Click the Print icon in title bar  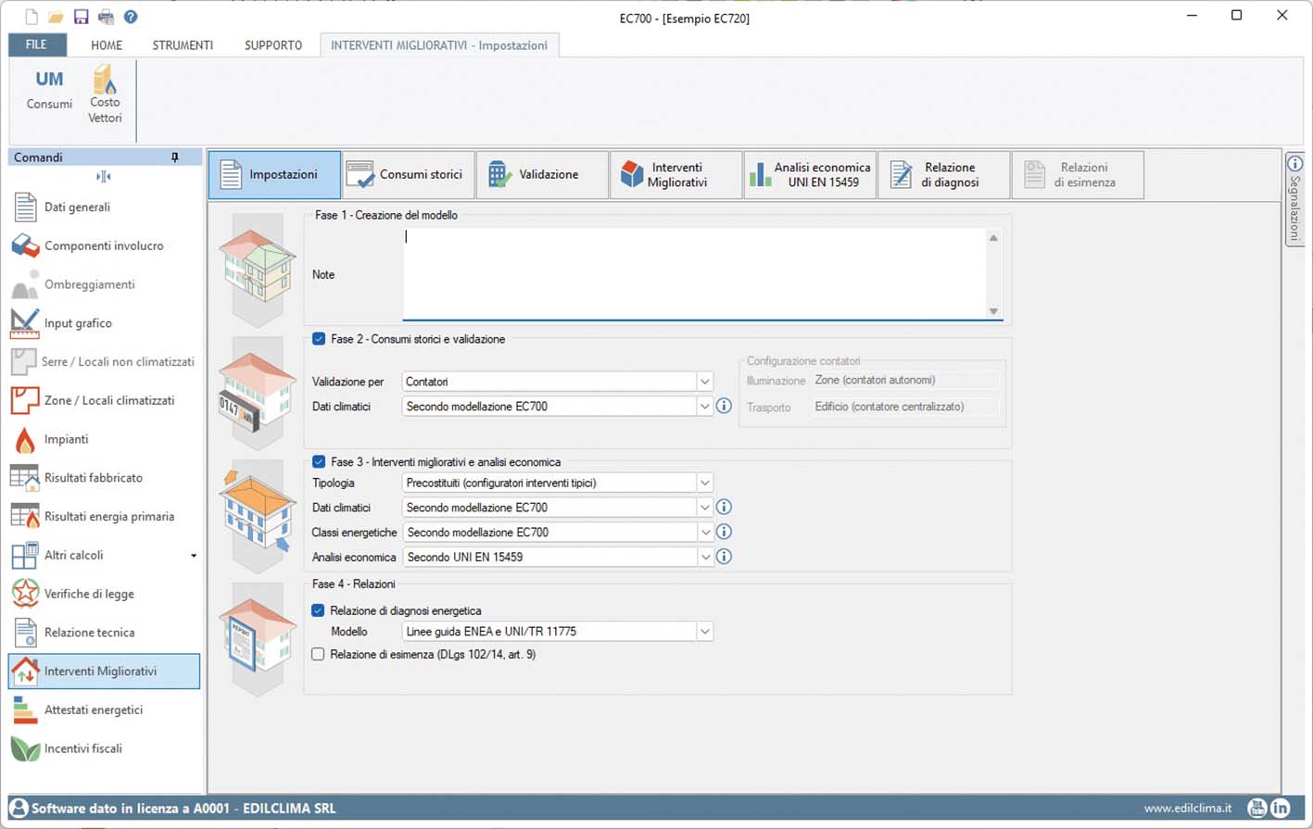click(106, 17)
